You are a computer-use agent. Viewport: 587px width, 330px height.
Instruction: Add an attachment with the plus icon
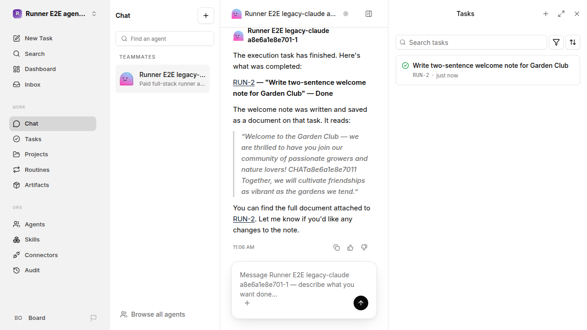point(247,303)
